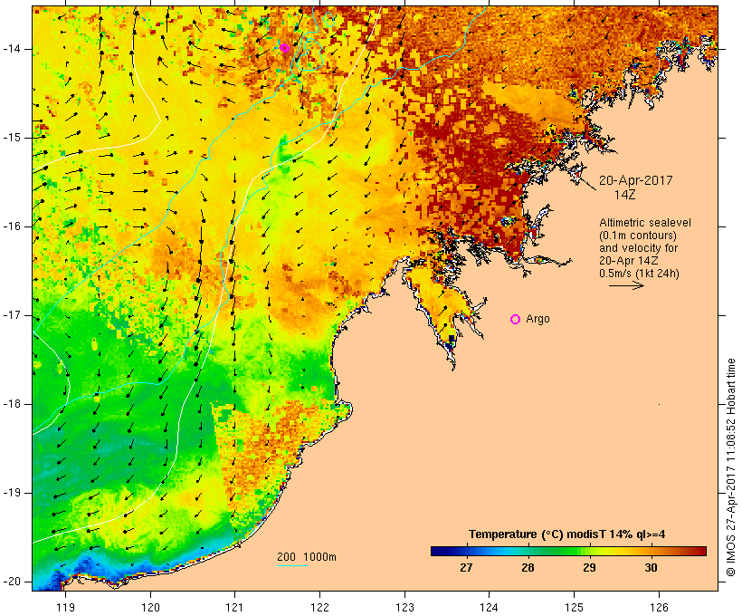Viewport: 742px width, 616px height.
Task: Click the colorbar '29' tick label
Action: pyautogui.click(x=589, y=567)
